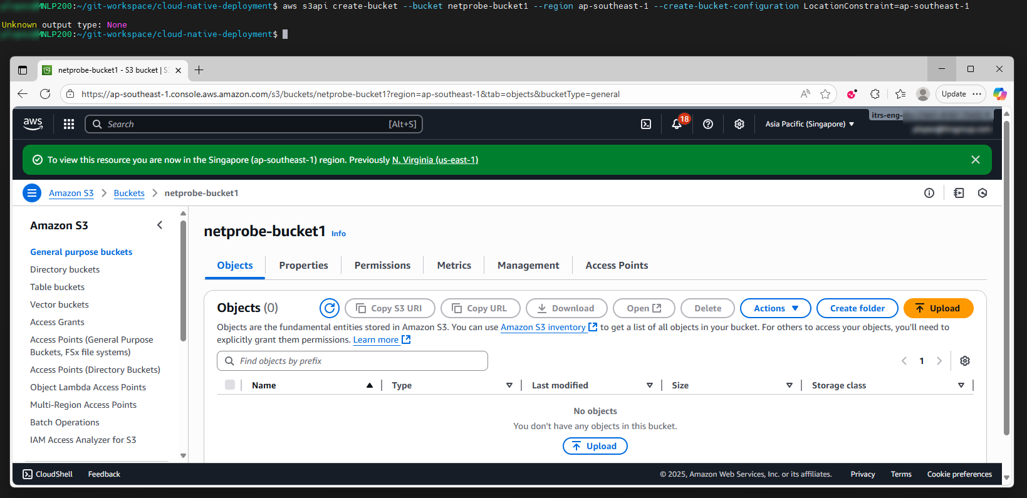Open Copilot in the browser toolbar
The height and width of the screenshot is (498, 1027).
1000,94
